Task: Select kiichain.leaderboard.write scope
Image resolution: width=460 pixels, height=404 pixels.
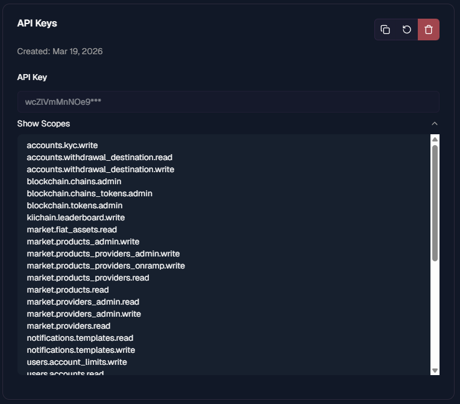Action: [x=76, y=217]
